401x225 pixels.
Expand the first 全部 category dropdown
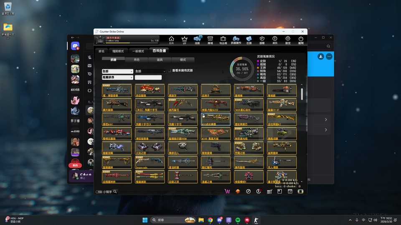(117, 71)
